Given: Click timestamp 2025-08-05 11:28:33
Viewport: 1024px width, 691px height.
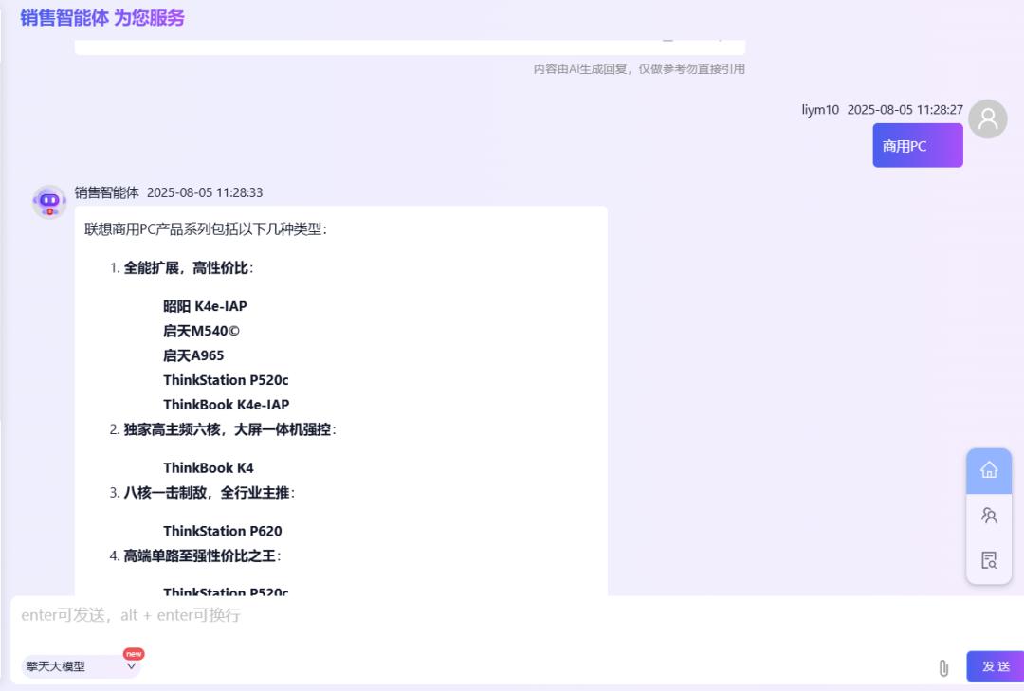Looking at the screenshot, I should (x=205, y=192).
